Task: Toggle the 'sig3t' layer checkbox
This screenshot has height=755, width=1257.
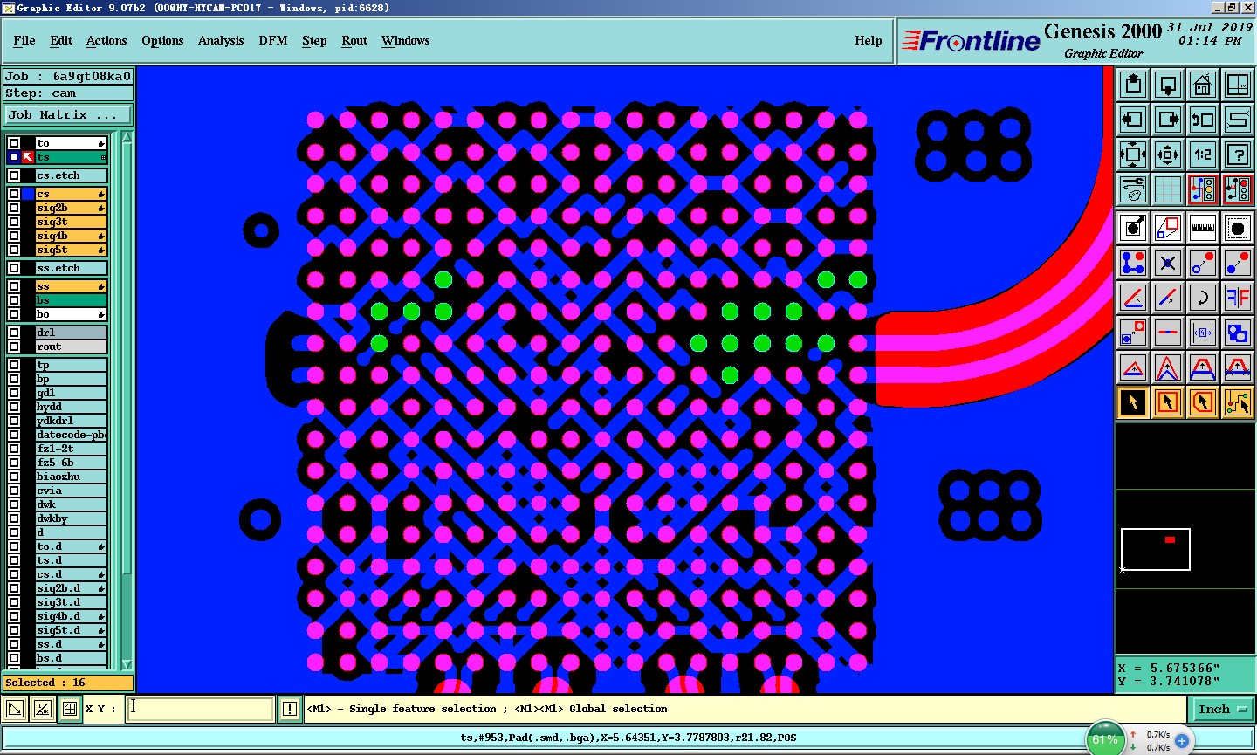Action: 14,222
